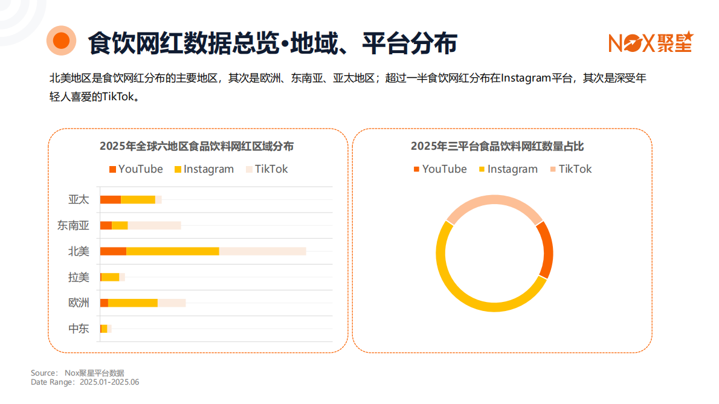Click the Source Nox聚星平台数据 footnote
719x404 pixels.
pos(82,373)
